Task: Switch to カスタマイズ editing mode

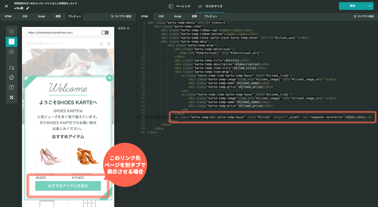Action: click(210, 6)
